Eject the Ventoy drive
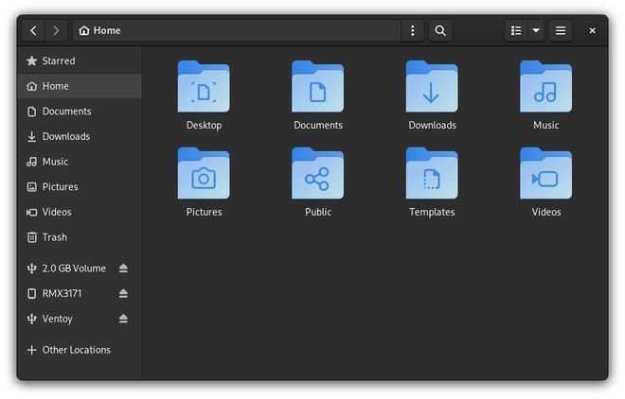This screenshot has height=399, width=625. (123, 319)
